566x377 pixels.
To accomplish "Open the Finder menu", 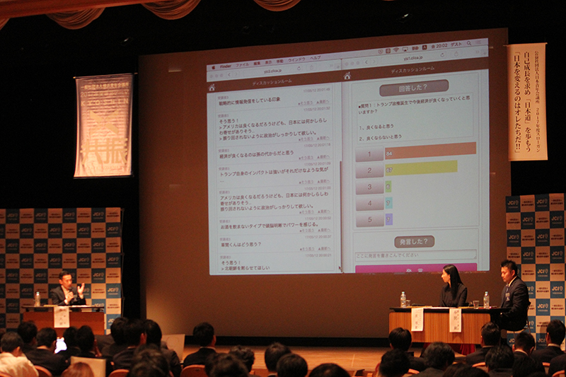I will coord(225,65).
